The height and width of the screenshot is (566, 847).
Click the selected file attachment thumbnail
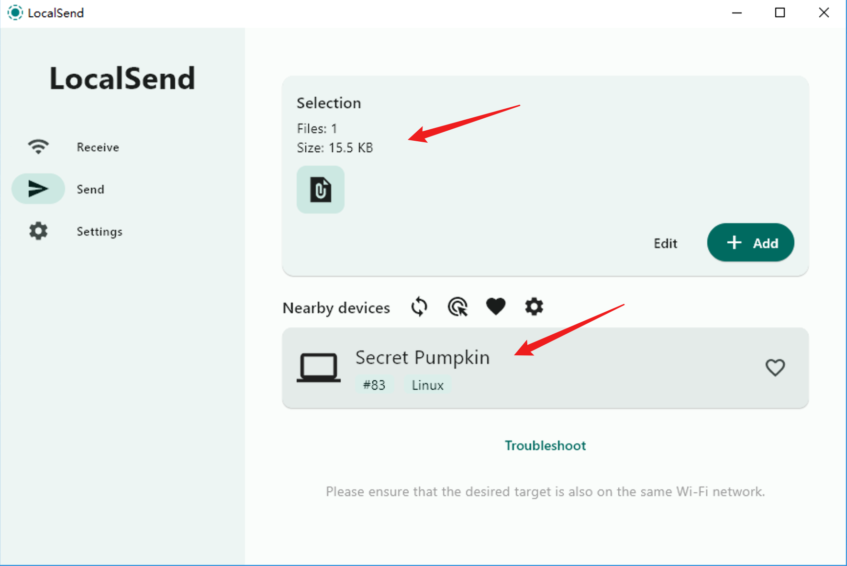[x=321, y=190]
